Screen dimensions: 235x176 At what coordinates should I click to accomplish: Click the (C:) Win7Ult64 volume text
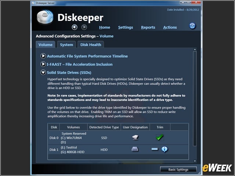click(71, 138)
